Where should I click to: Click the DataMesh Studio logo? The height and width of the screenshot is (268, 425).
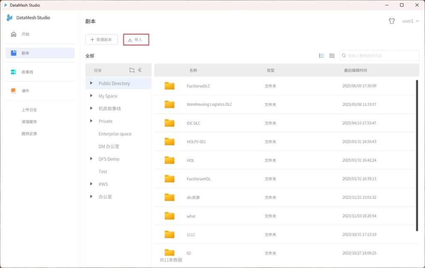coord(10,18)
